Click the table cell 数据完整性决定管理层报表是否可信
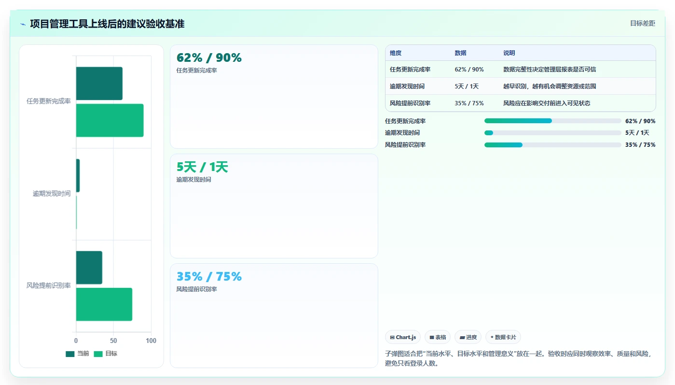The width and height of the screenshot is (675, 385). pyautogui.click(x=550, y=70)
